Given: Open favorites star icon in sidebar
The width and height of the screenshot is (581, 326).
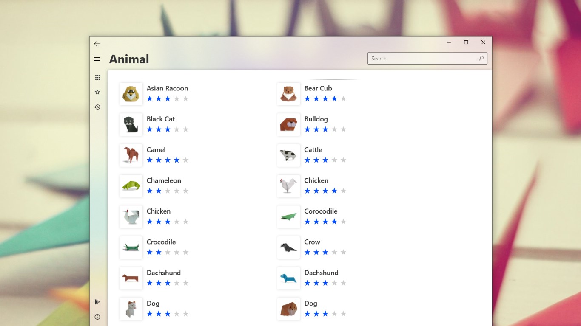Looking at the screenshot, I should [97, 92].
